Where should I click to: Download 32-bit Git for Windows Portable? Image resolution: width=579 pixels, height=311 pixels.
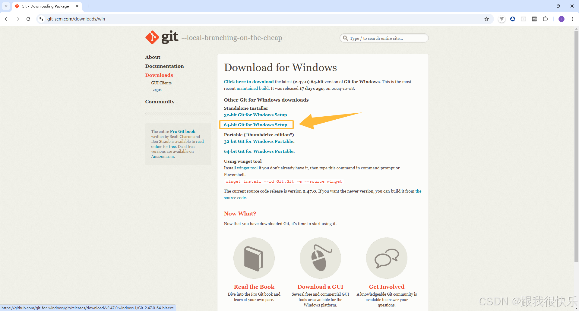coord(259,141)
